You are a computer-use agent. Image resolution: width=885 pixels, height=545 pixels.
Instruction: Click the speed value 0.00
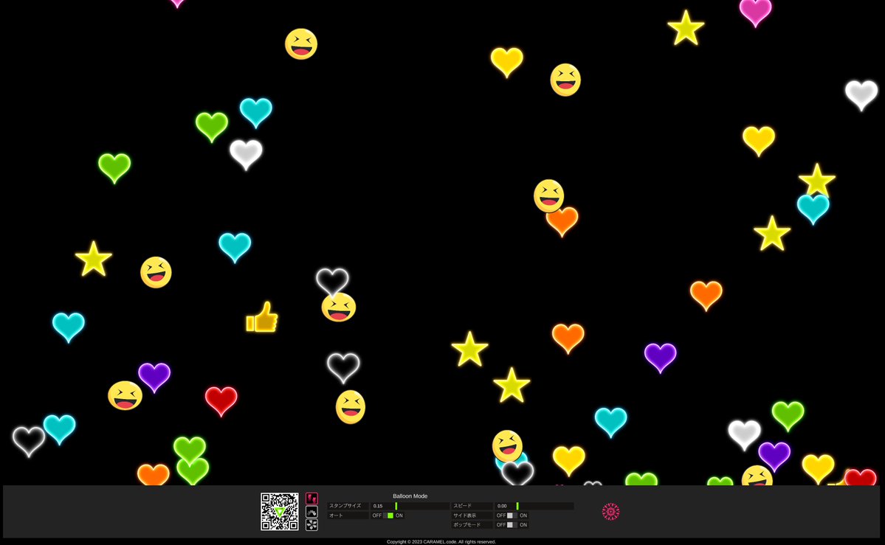[503, 506]
